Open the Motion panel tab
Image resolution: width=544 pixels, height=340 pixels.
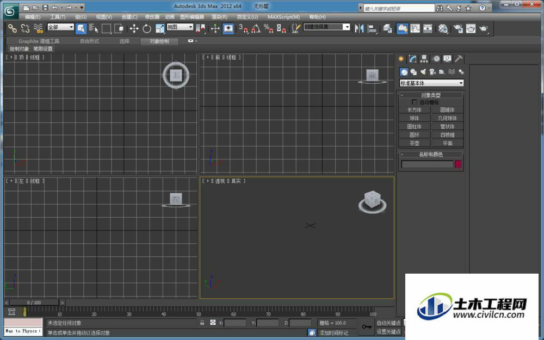pos(436,59)
